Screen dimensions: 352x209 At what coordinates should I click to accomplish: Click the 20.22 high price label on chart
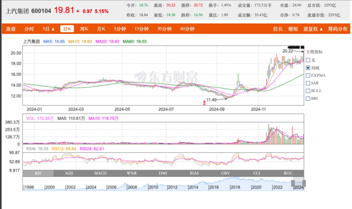coord(288,51)
